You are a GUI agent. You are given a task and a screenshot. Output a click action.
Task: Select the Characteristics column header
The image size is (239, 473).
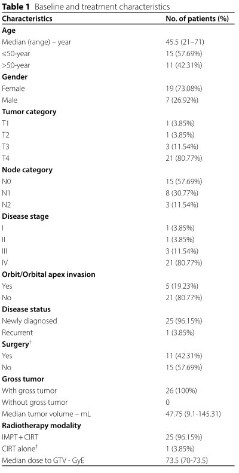coord(27,19)
